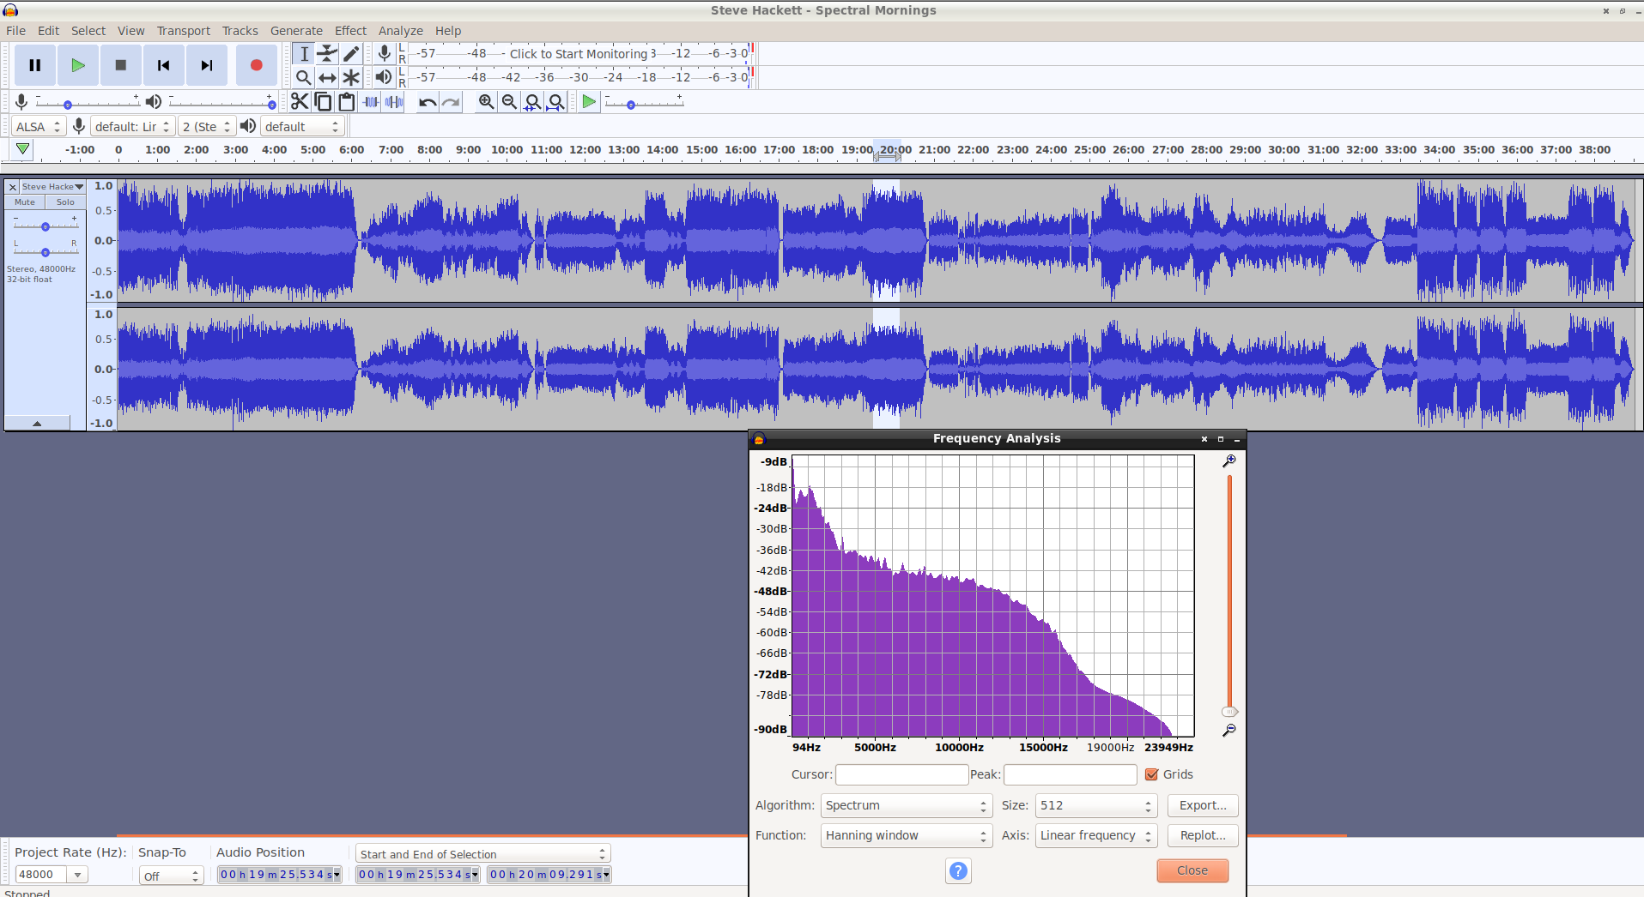Open the 'Start and End of Selection' dropdown
The height and width of the screenshot is (897, 1644).
point(482,854)
